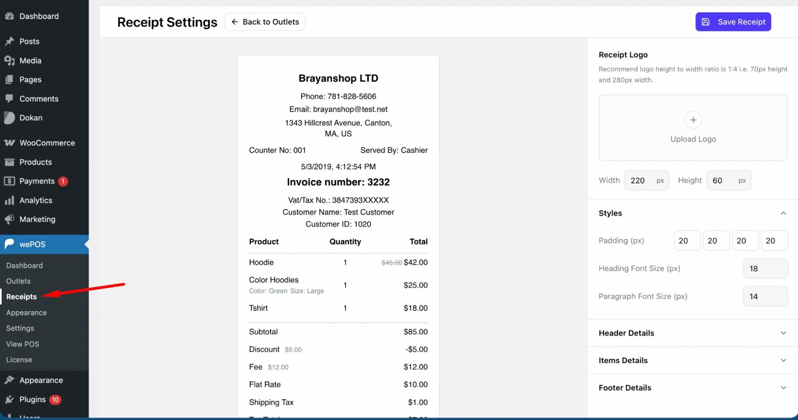Click the back arrow icon
The height and width of the screenshot is (420, 798).
[234, 22]
